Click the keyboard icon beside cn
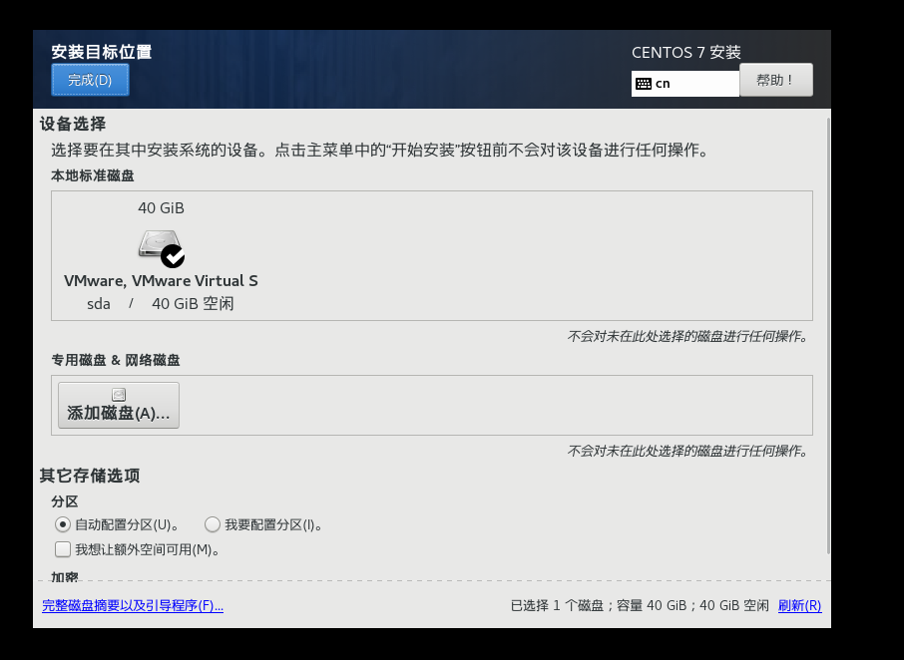The height and width of the screenshot is (660, 904). pyautogui.click(x=644, y=84)
